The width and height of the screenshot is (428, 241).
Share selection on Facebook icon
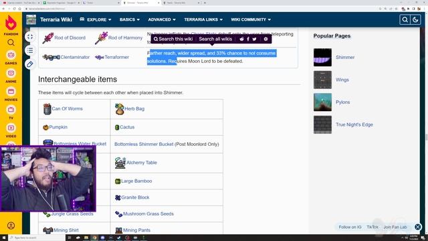248,39
